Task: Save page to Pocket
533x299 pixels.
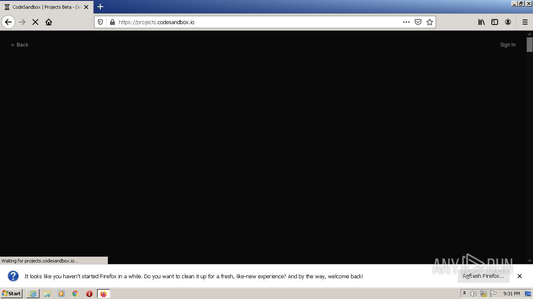Action: click(418, 22)
